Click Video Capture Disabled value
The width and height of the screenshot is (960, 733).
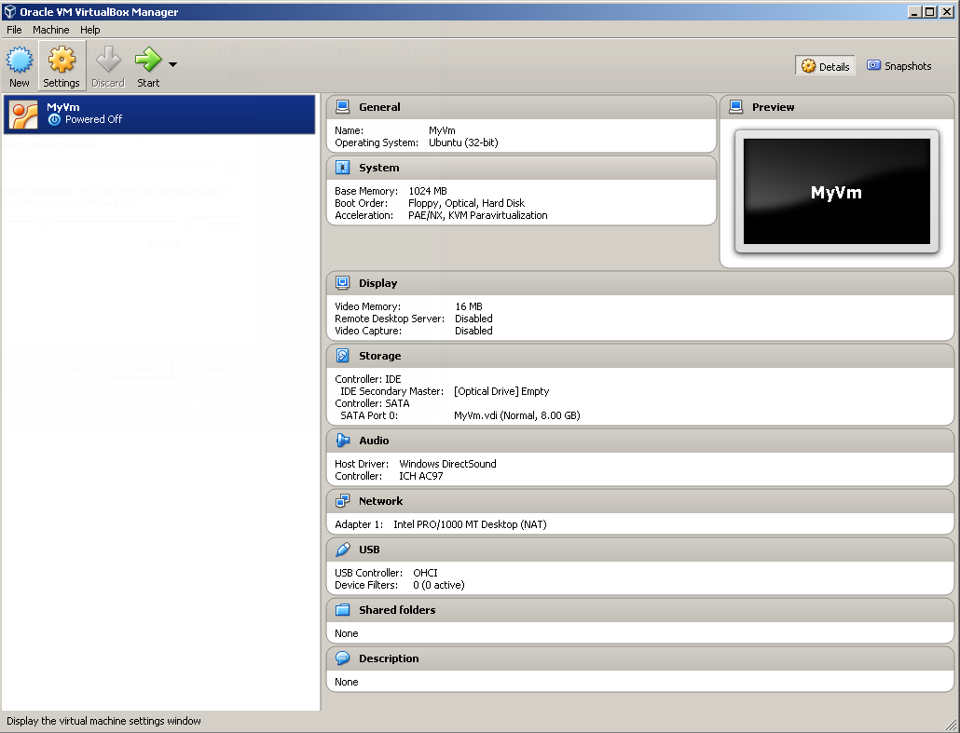(473, 331)
